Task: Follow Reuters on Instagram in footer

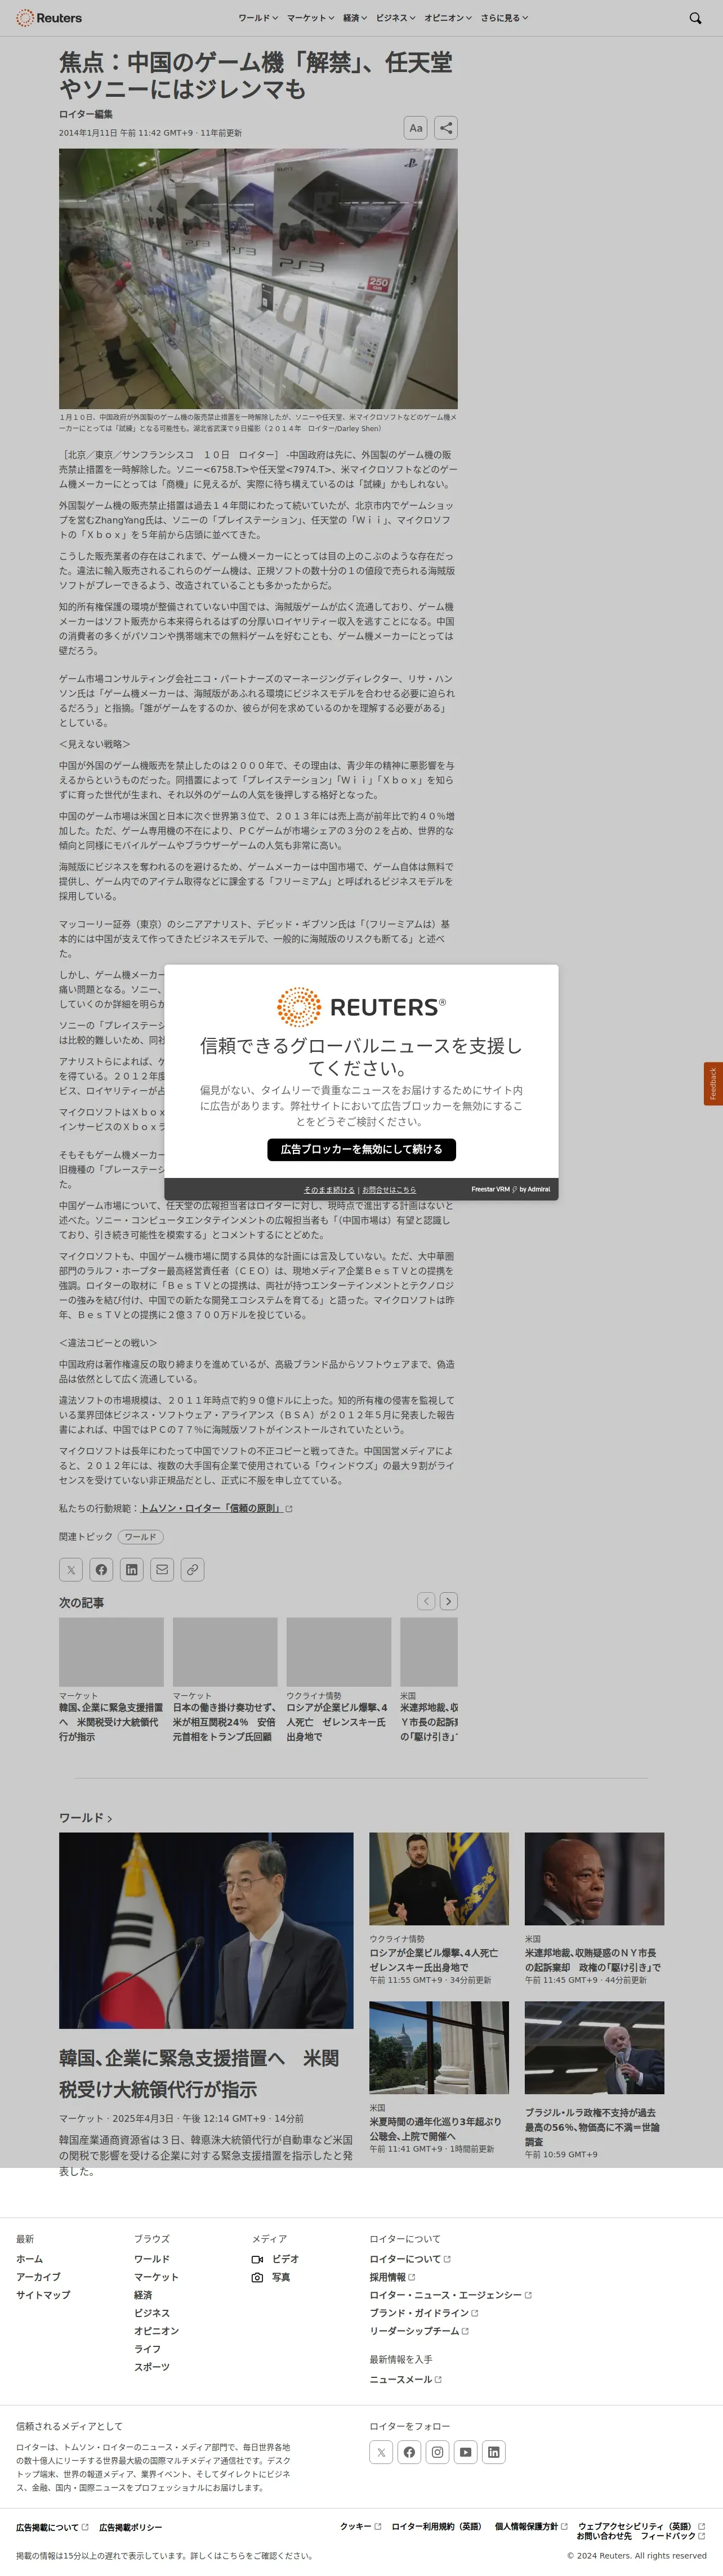Action: (437, 2452)
